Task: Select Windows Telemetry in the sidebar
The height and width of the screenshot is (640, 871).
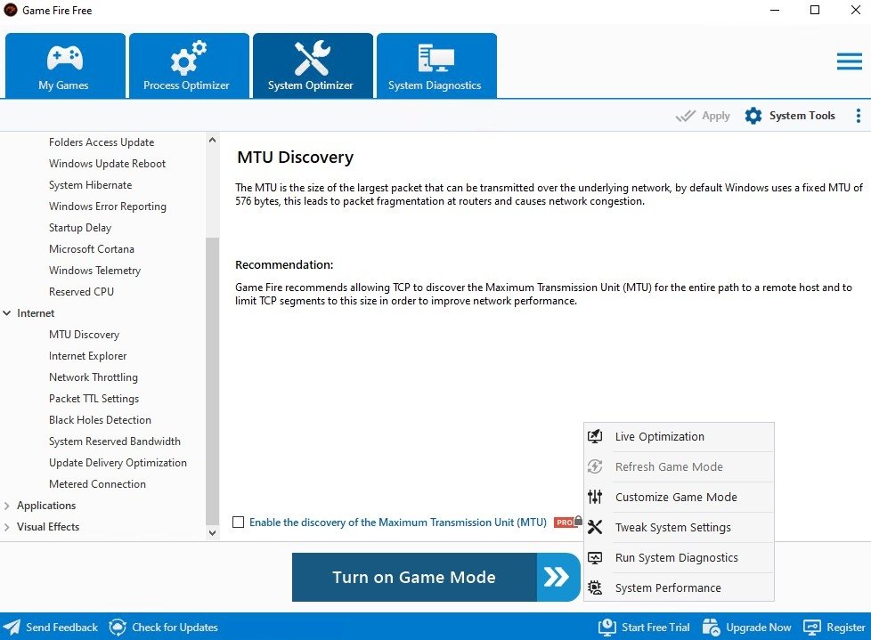Action: click(x=95, y=271)
